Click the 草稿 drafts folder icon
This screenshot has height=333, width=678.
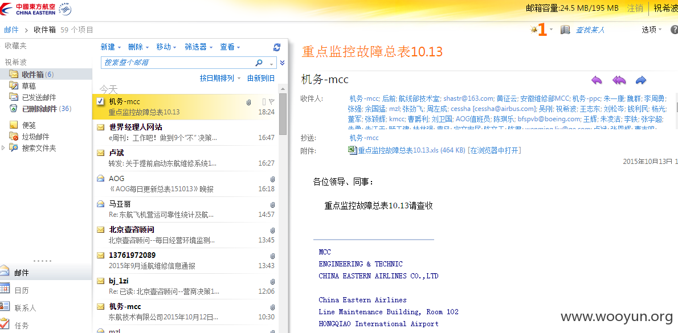point(14,86)
